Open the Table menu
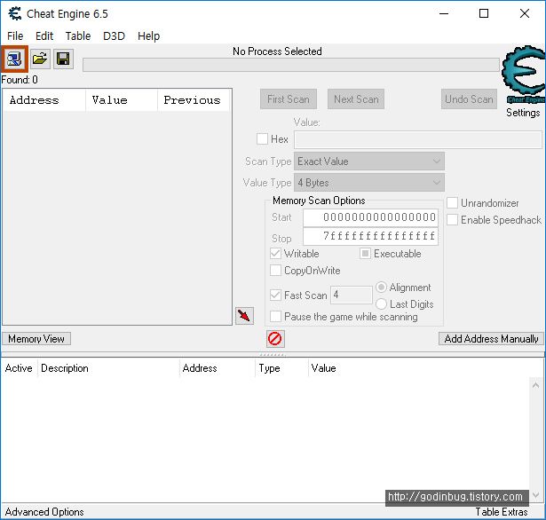This screenshot has width=546, height=520. click(78, 35)
